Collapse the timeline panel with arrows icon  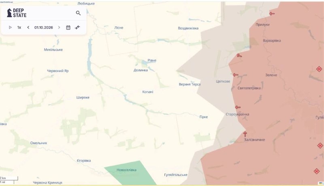(x=77, y=27)
